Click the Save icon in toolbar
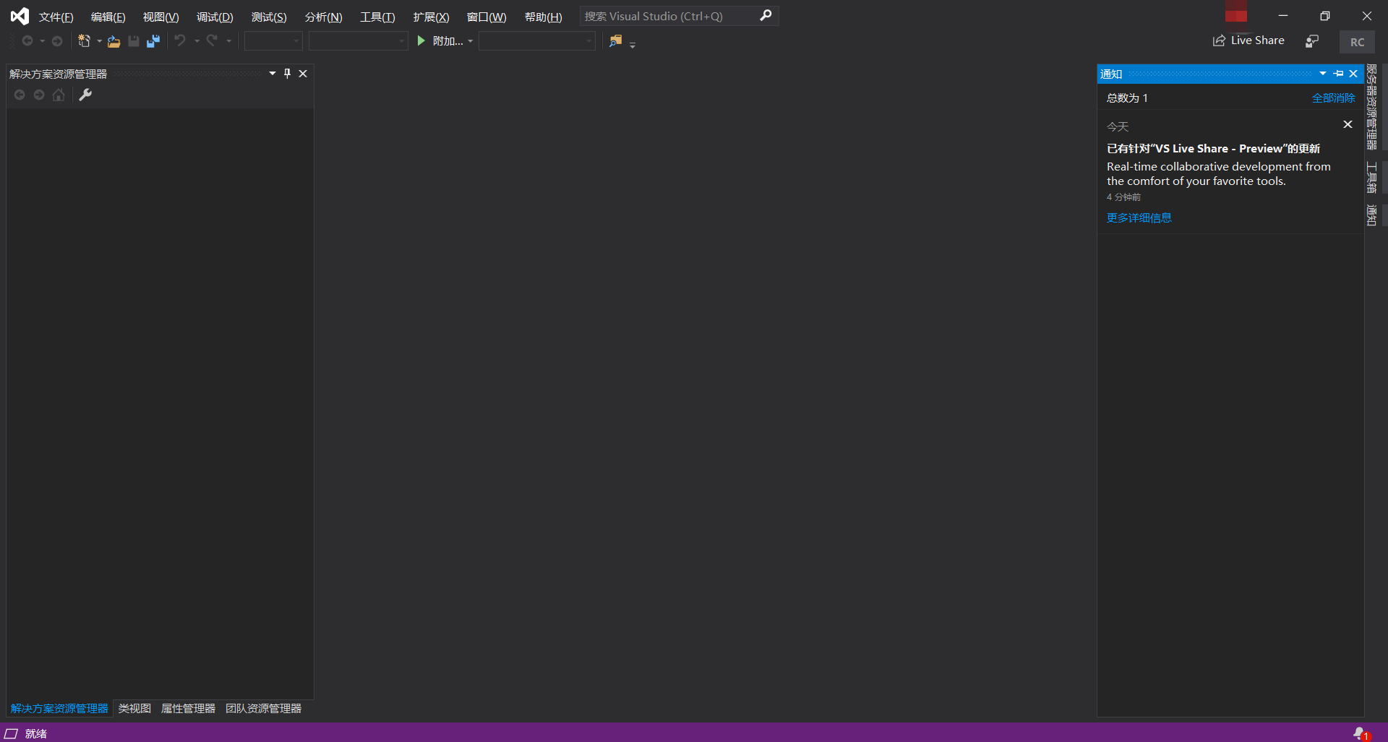The image size is (1388, 742). point(134,41)
